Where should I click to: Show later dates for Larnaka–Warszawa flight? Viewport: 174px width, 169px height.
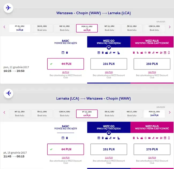169,112
